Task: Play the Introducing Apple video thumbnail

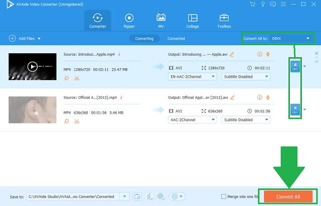Action: coord(32,67)
